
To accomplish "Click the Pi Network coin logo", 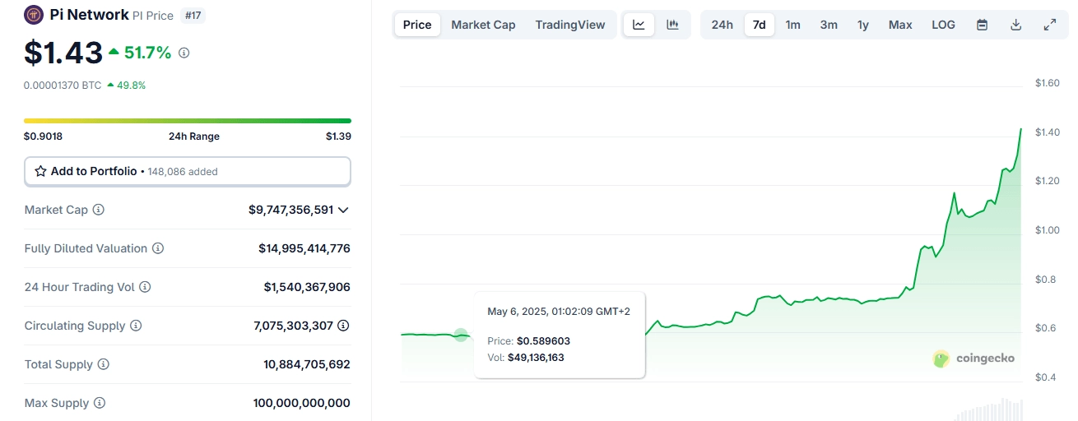I will [34, 15].
